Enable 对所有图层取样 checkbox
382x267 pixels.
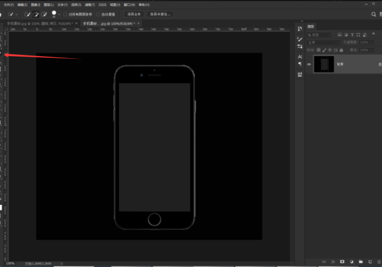[x=65, y=14]
